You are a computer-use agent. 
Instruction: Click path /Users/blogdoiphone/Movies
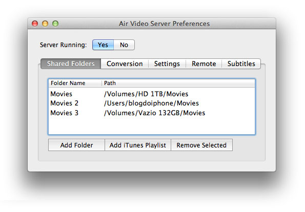(151, 103)
